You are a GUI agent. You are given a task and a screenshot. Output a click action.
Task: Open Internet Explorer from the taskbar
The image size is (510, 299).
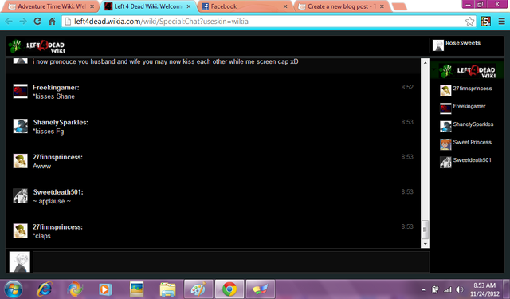45,289
